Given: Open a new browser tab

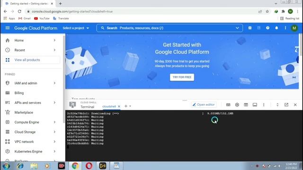Looking at the screenshot, I should coord(60,3).
